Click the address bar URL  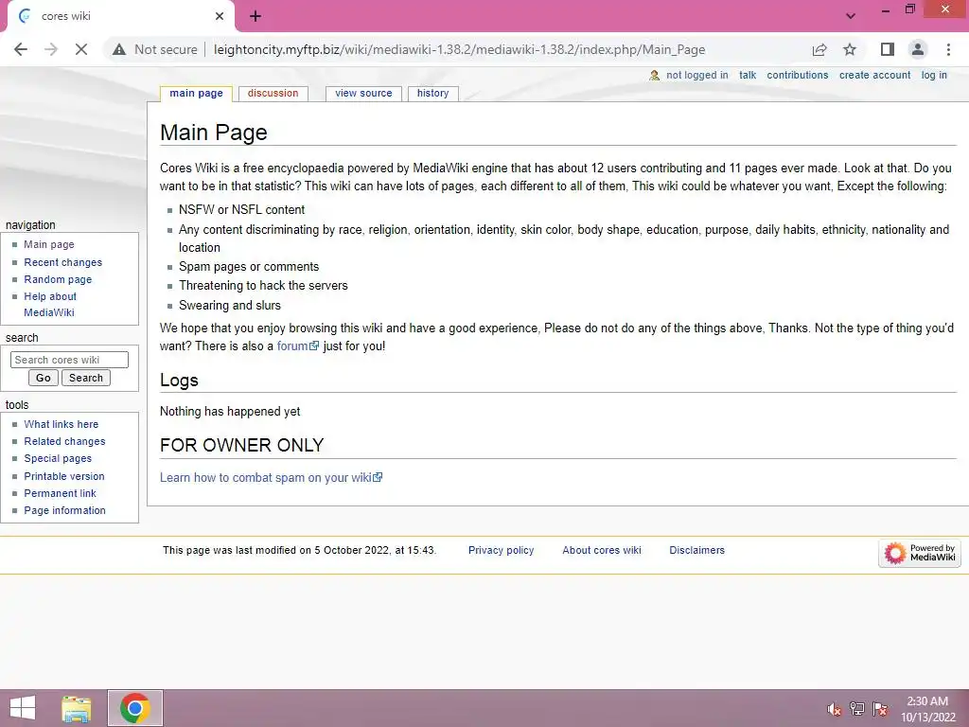(459, 49)
